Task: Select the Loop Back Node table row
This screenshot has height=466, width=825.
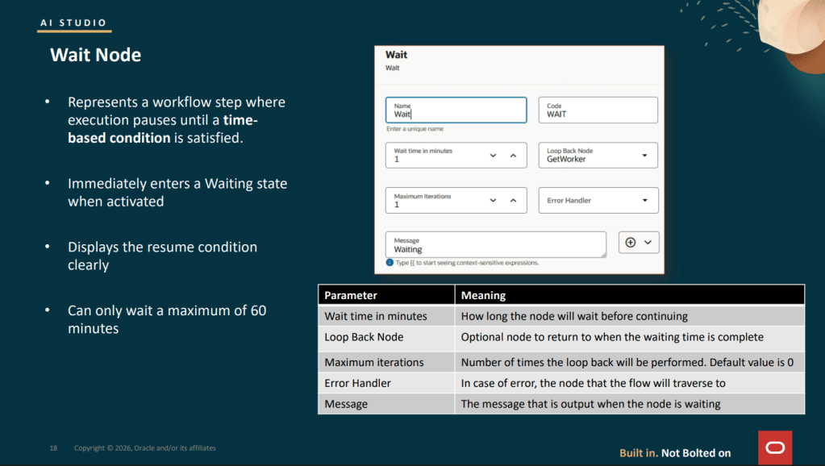Action: point(560,337)
